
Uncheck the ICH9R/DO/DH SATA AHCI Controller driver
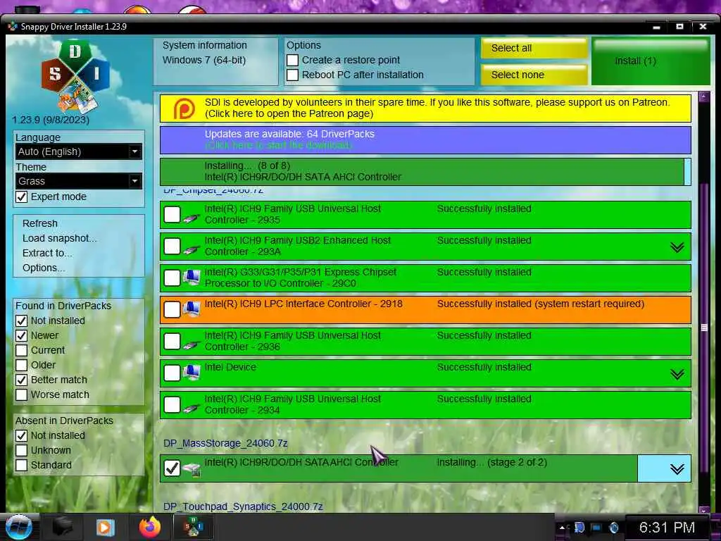click(173, 468)
